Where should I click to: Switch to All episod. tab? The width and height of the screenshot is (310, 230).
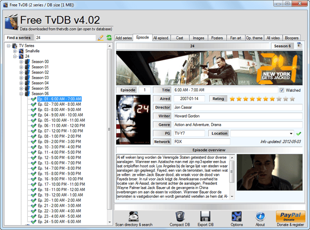click(x=161, y=38)
